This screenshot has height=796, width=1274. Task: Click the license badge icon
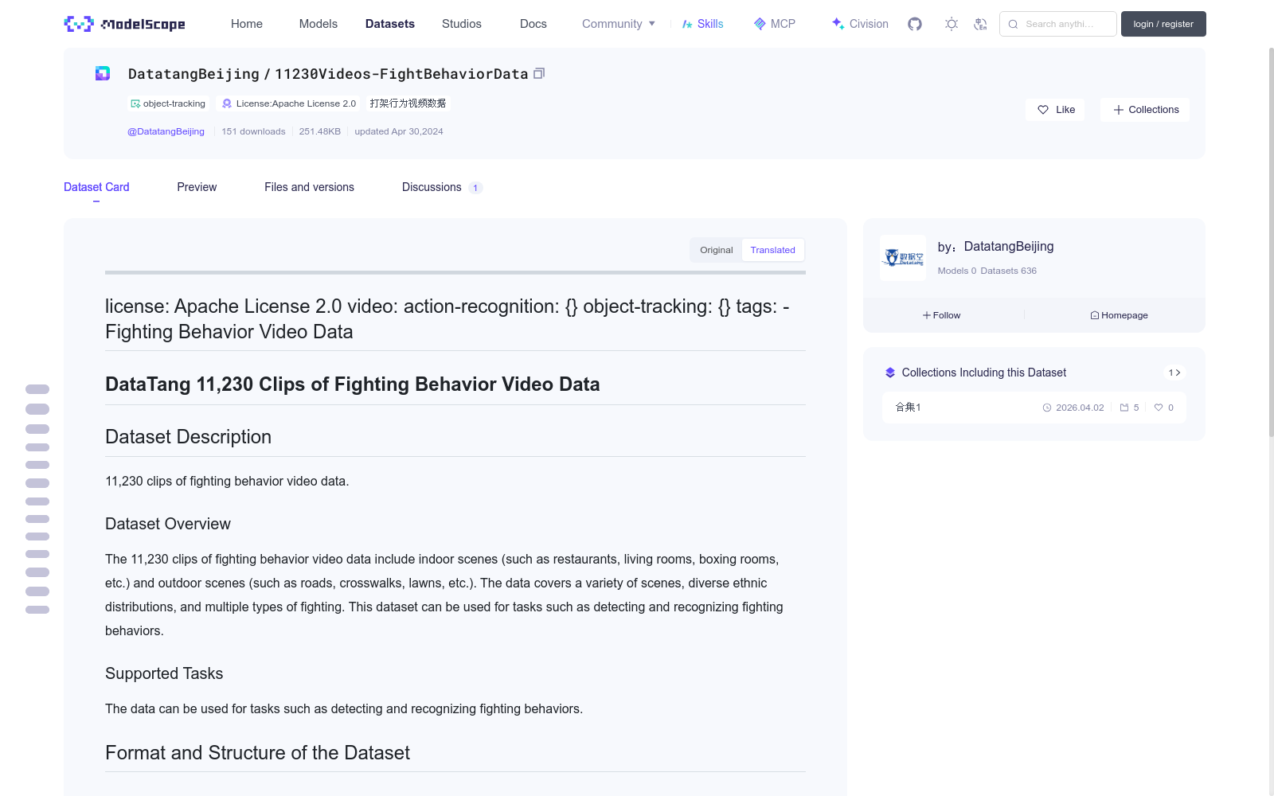pos(227,103)
